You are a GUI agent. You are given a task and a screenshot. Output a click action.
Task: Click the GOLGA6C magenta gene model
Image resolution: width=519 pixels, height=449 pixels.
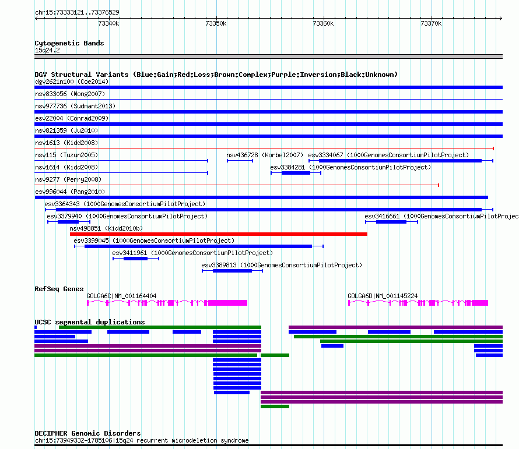coord(167,302)
